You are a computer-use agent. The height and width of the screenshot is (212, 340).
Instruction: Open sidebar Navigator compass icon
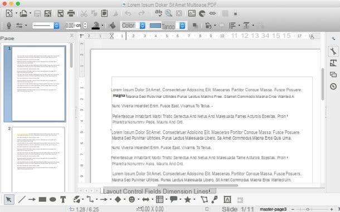point(333,86)
